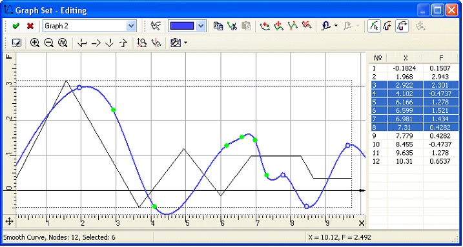The image size is (463, 247).
Task: Click the cut nodes scissors icon
Action: (x=232, y=26)
